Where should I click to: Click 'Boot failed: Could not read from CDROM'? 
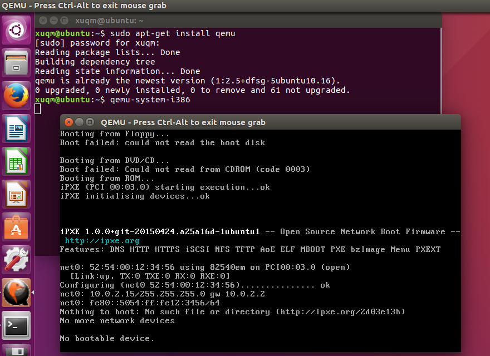coord(185,169)
